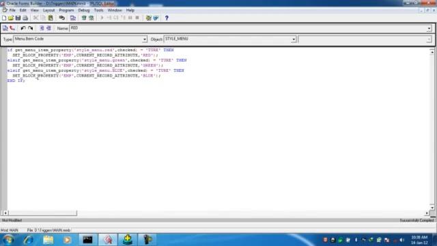
Task: Open the Window menu
Action: click(115, 10)
